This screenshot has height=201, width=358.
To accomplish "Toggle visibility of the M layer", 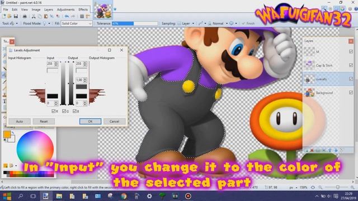I will coord(351,52).
